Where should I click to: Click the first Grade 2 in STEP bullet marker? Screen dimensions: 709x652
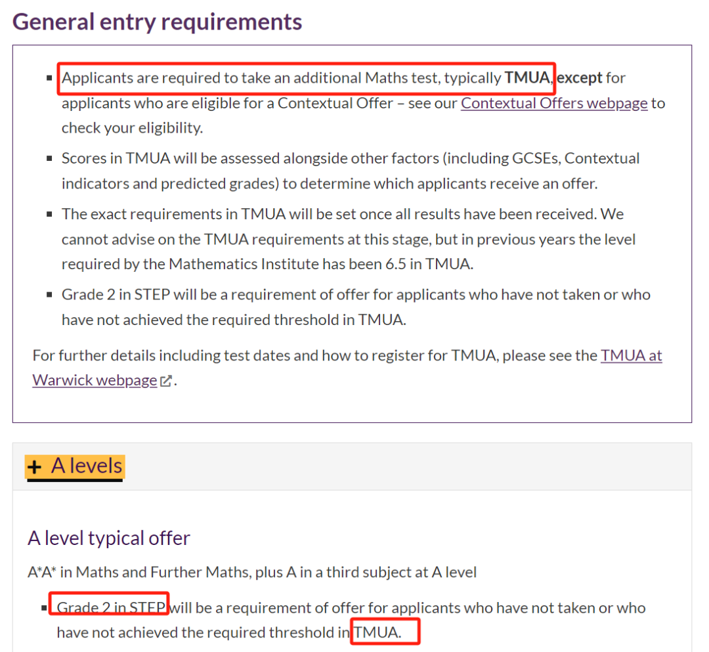(49, 295)
